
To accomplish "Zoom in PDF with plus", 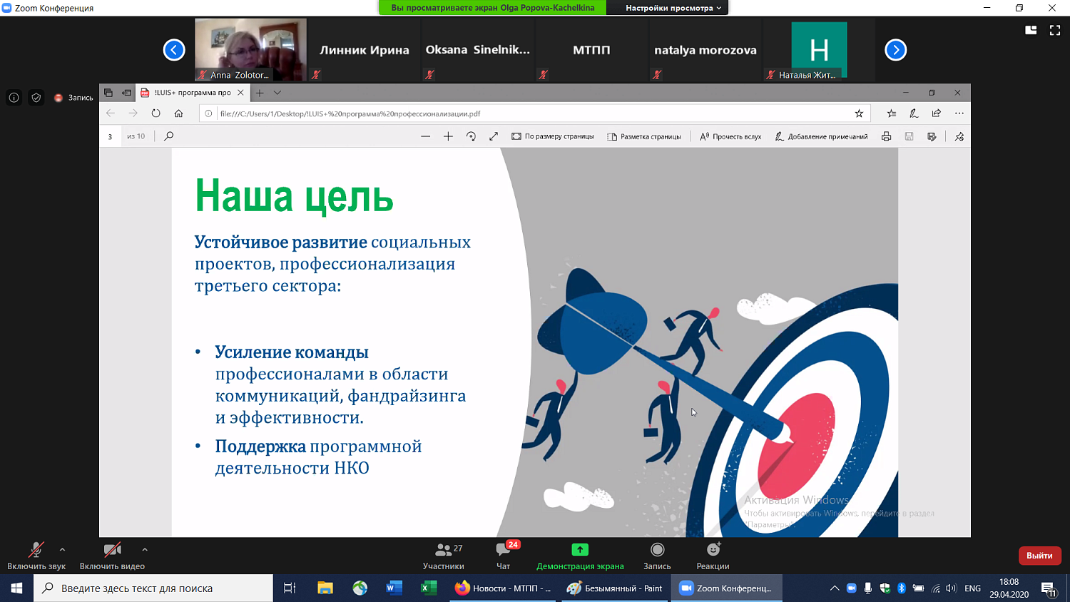I will click(x=448, y=136).
